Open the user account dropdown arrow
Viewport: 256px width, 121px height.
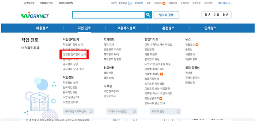pyautogui.click(x=130, y=3)
